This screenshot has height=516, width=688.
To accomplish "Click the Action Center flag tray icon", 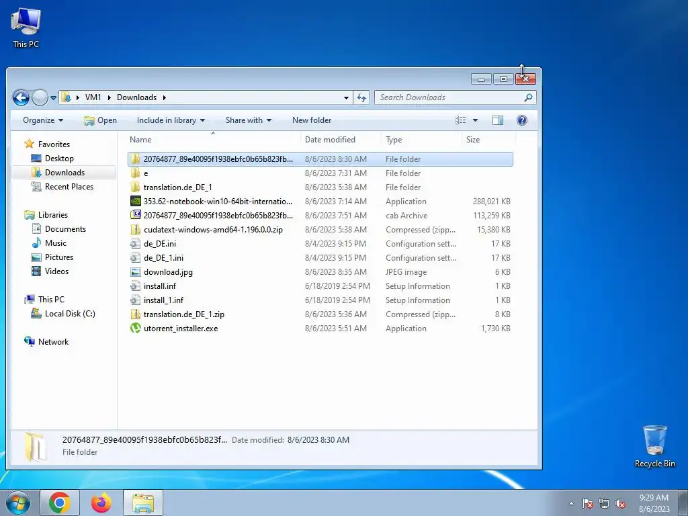I will click(x=587, y=503).
